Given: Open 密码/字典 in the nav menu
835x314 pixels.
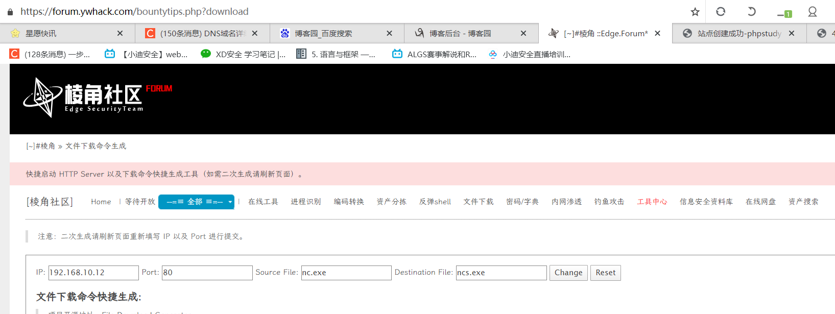Looking at the screenshot, I should (522, 202).
